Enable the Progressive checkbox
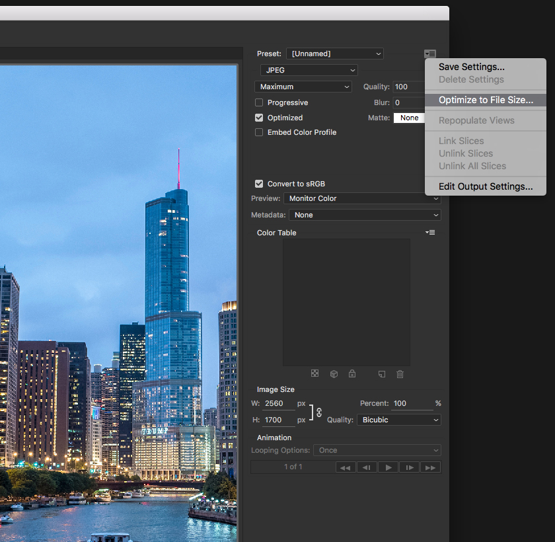555x542 pixels. pyautogui.click(x=259, y=102)
